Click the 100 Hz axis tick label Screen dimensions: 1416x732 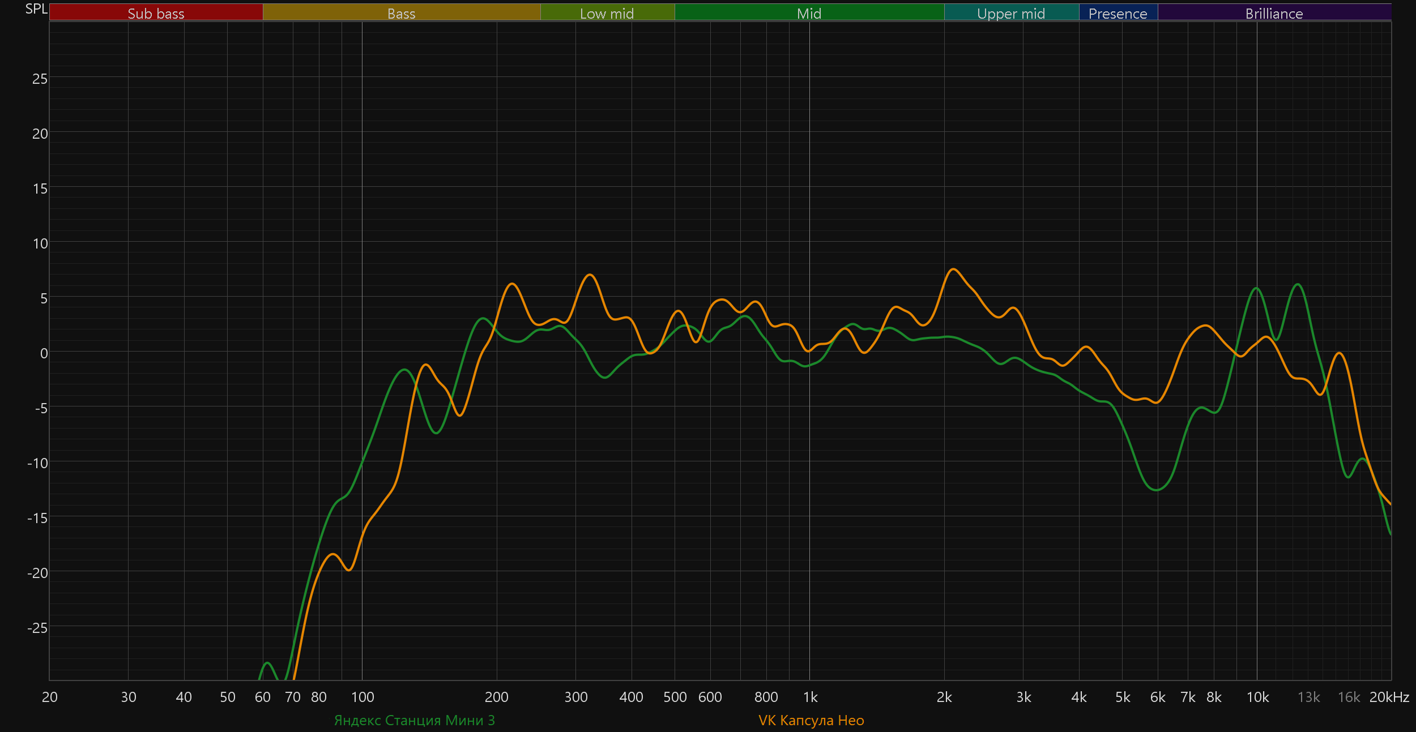[x=362, y=697]
